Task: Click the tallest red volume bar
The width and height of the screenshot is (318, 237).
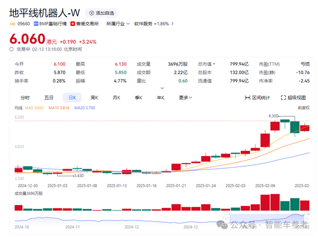Action: point(275,203)
